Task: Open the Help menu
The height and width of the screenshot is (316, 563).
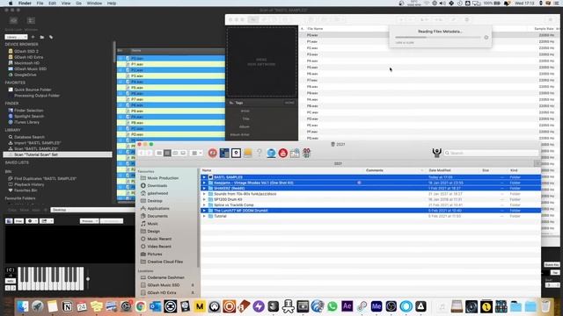Action: (112, 4)
